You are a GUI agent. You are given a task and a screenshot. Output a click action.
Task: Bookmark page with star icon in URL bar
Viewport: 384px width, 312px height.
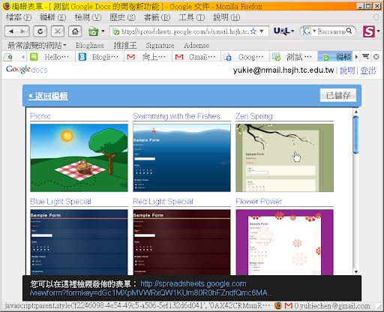click(253, 31)
